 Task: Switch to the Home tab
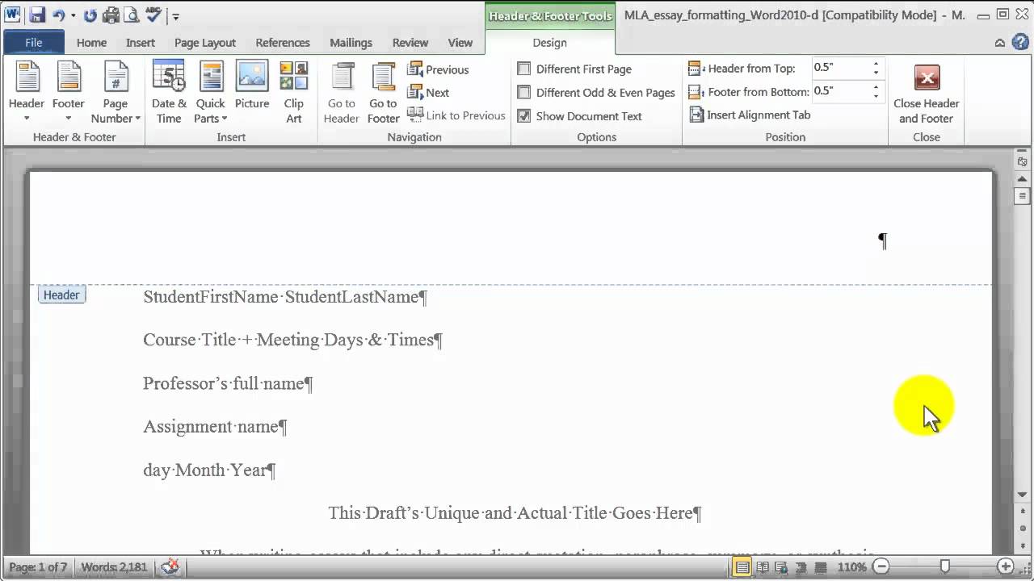pos(91,43)
